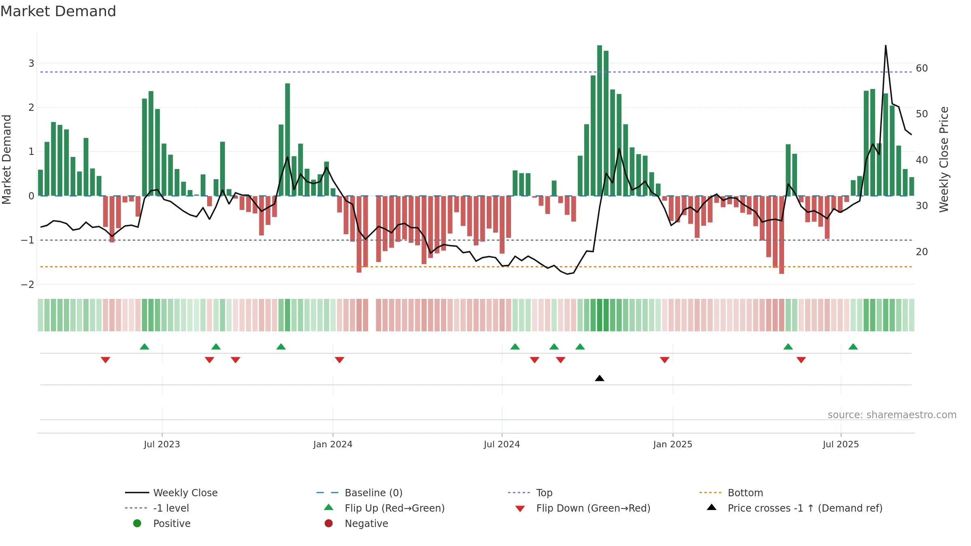The image size is (971, 546).
Task: Toggle the -1 level legend entry
Action: click(157, 508)
